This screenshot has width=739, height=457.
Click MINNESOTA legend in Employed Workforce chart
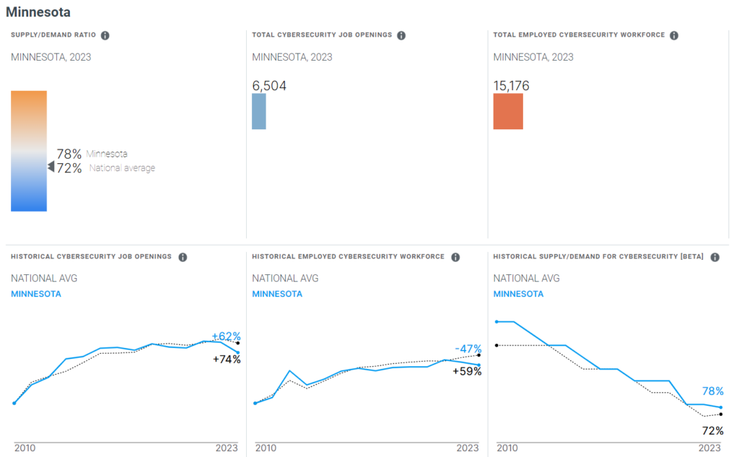(x=277, y=294)
